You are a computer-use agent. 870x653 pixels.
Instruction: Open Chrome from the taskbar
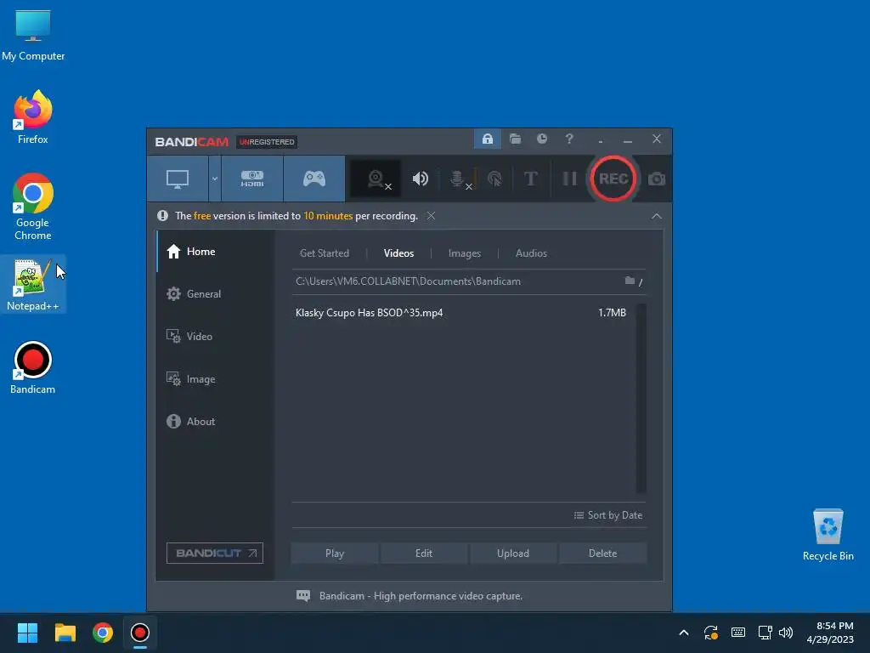103,633
